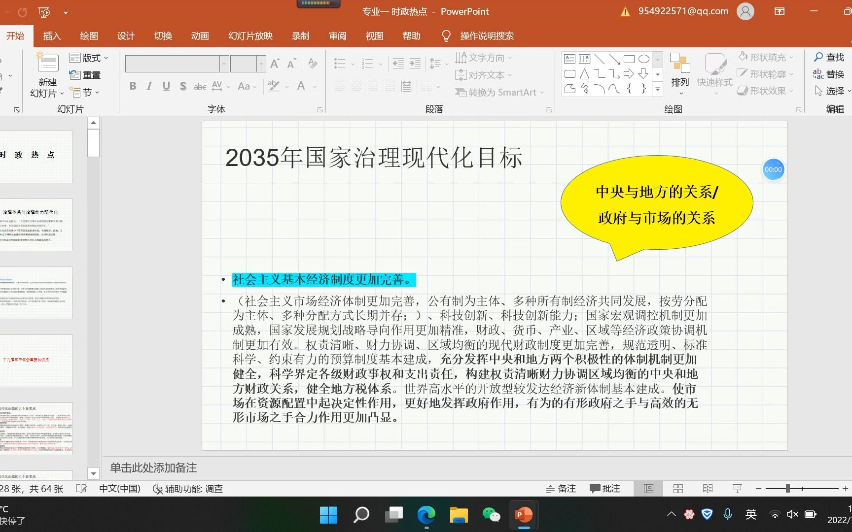Switch to the 视图 (View) ribbon tab
Screen dimensions: 852x532
(x=374, y=35)
